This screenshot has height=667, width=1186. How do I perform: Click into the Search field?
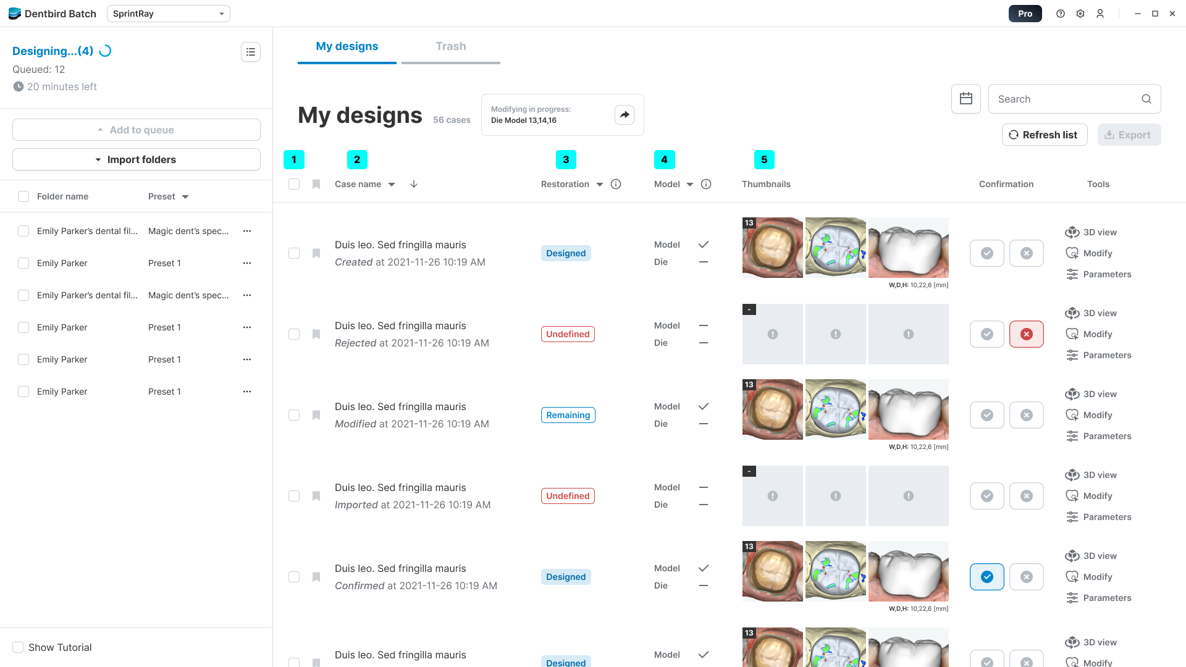pyautogui.click(x=1066, y=99)
